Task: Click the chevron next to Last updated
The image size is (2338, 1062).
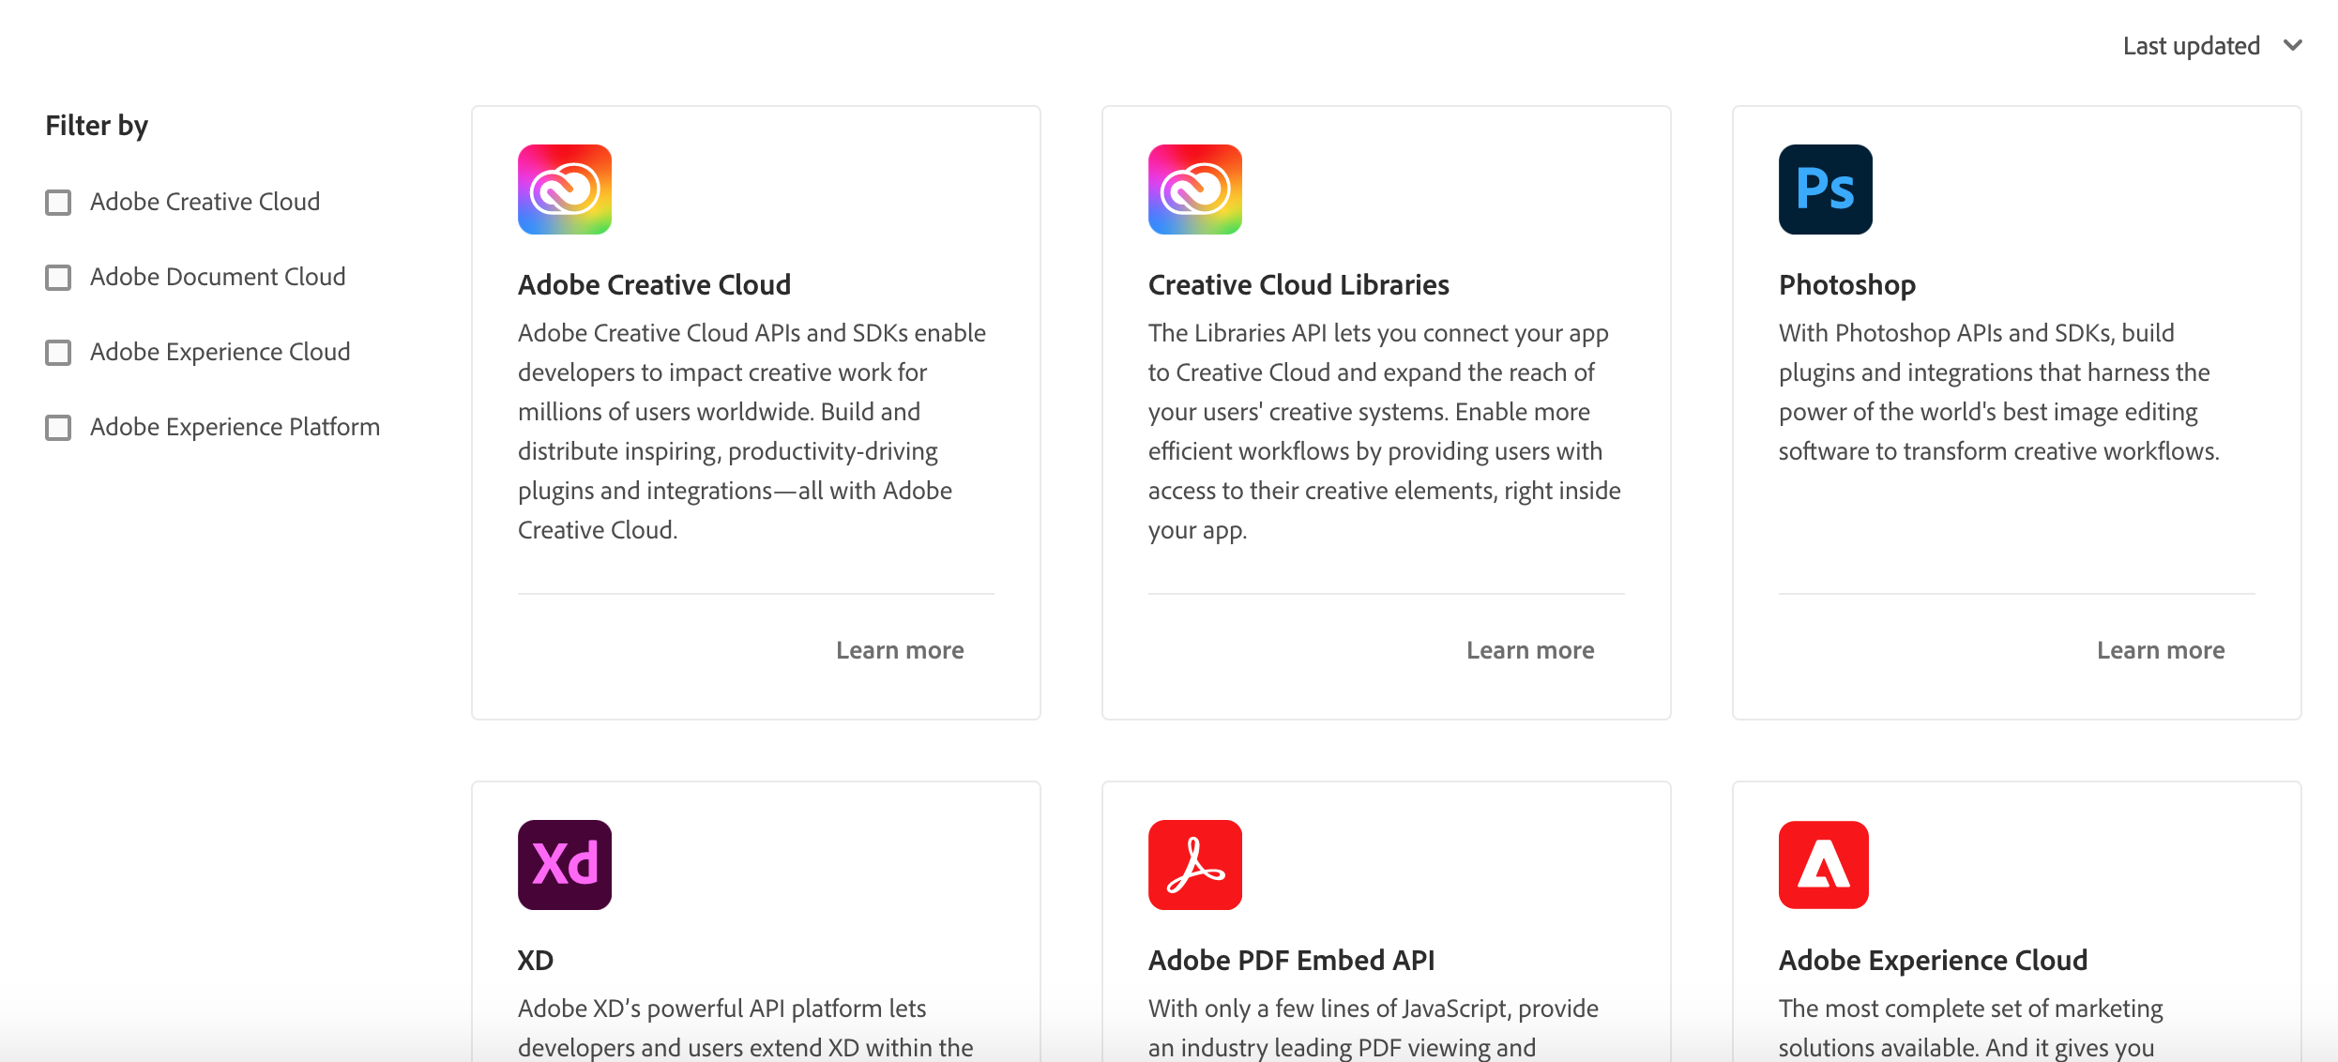Action: [x=2293, y=46]
